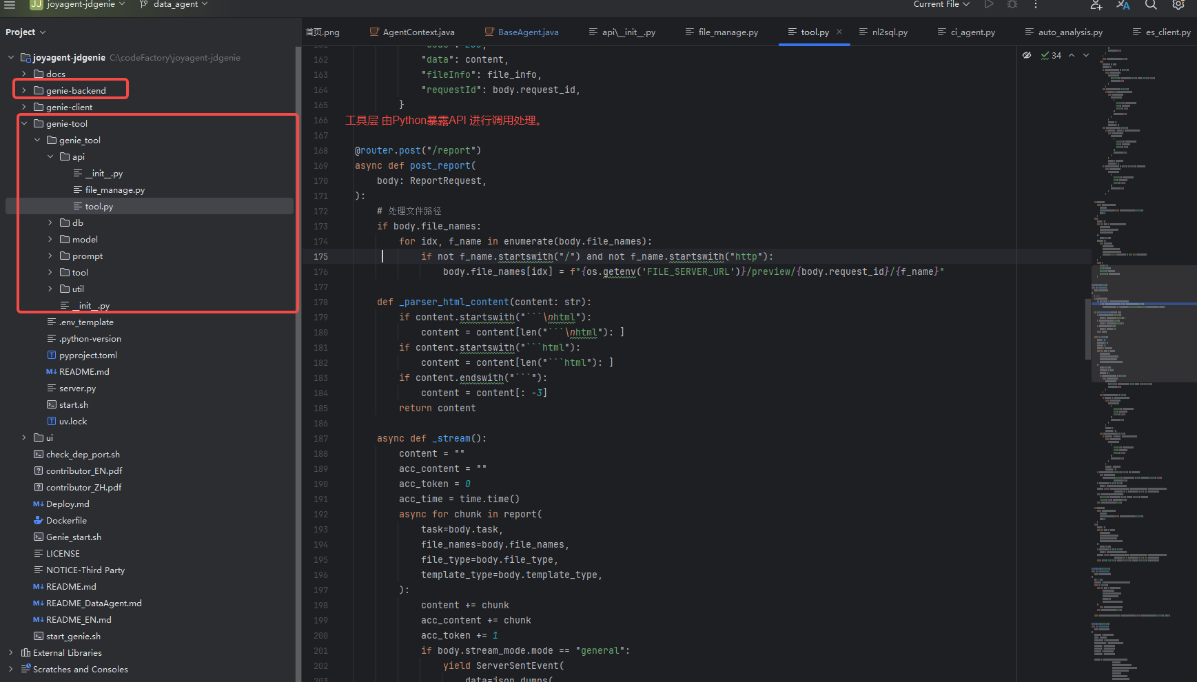The height and width of the screenshot is (682, 1197).
Task: Expand the util folder
Action: coord(50,289)
